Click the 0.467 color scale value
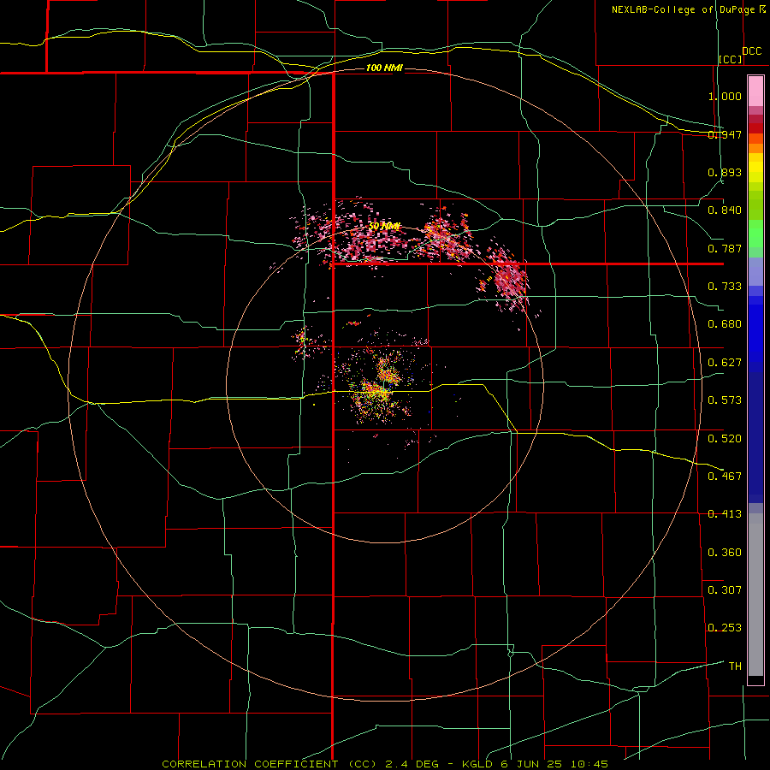The image size is (770, 770). point(725,477)
